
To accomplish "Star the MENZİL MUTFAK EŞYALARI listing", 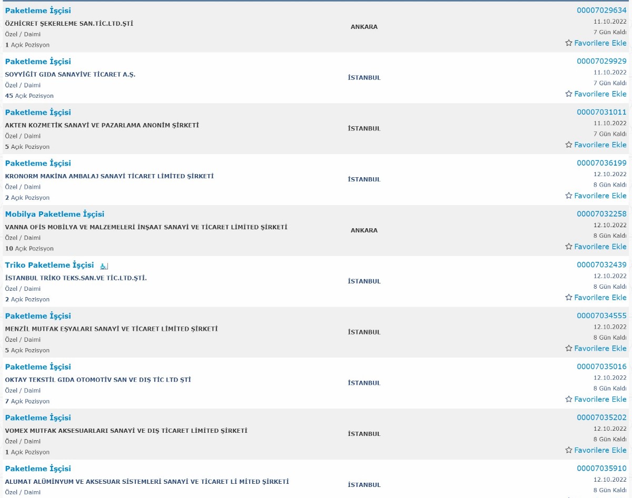I will click(x=568, y=349).
